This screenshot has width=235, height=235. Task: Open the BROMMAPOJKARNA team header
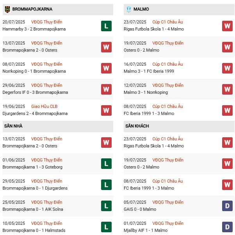pyautogui.click(x=32, y=9)
